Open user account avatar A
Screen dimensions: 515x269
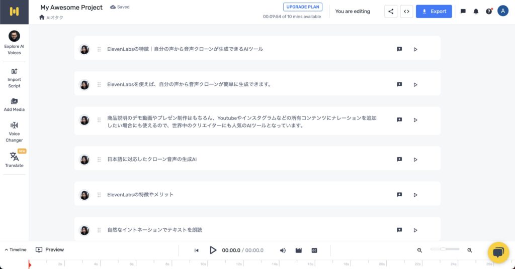pyautogui.click(x=503, y=11)
